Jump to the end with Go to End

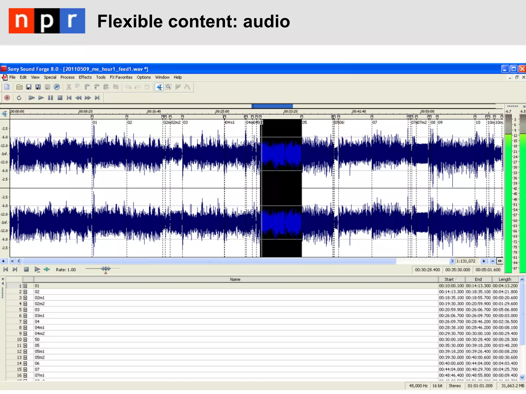tap(97, 98)
